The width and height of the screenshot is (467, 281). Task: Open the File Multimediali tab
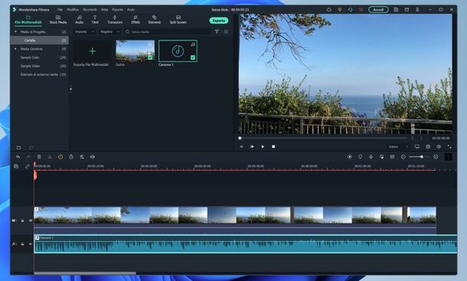click(28, 20)
